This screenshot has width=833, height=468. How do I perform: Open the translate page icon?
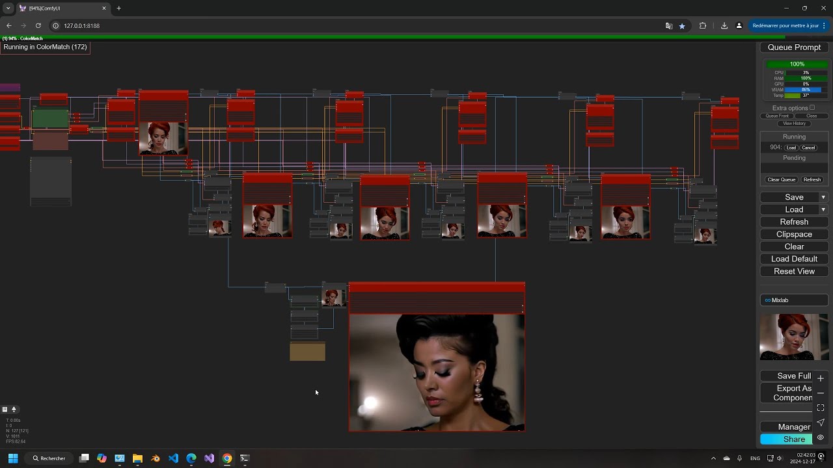click(669, 26)
